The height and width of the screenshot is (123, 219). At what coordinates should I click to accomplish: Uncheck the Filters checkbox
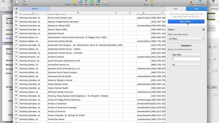point(204,30)
